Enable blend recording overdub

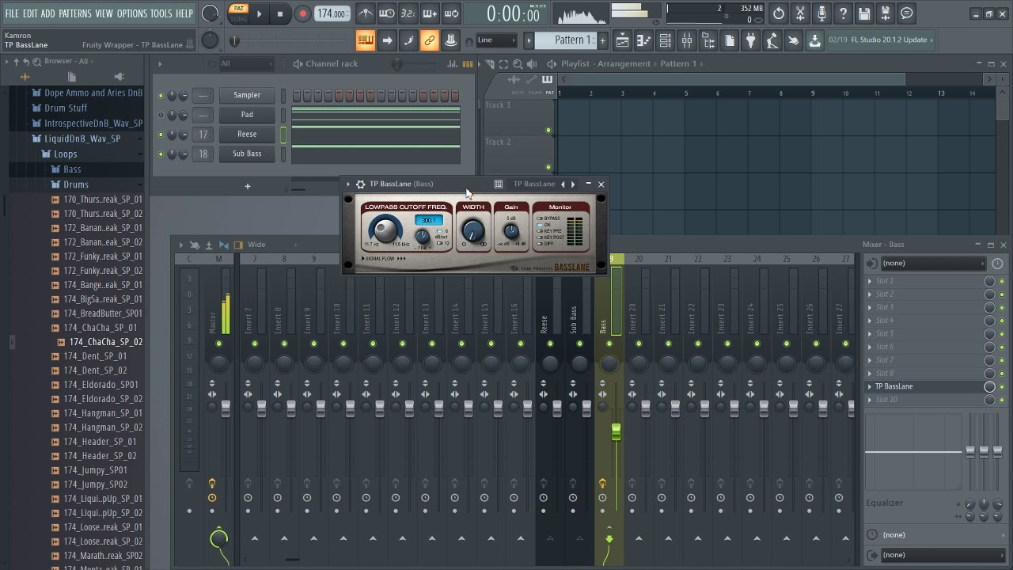430,13
